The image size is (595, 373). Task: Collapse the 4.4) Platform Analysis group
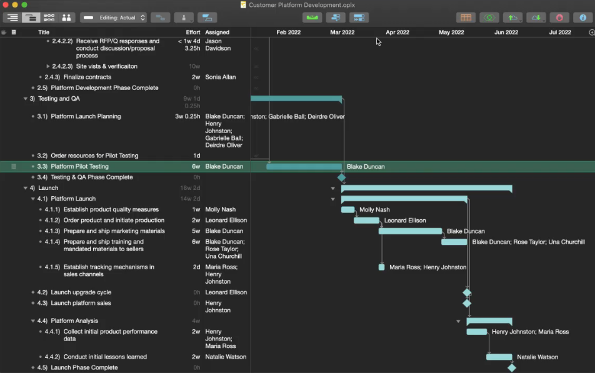33,321
